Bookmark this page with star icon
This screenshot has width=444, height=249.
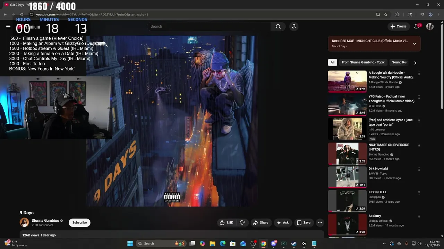(386, 15)
